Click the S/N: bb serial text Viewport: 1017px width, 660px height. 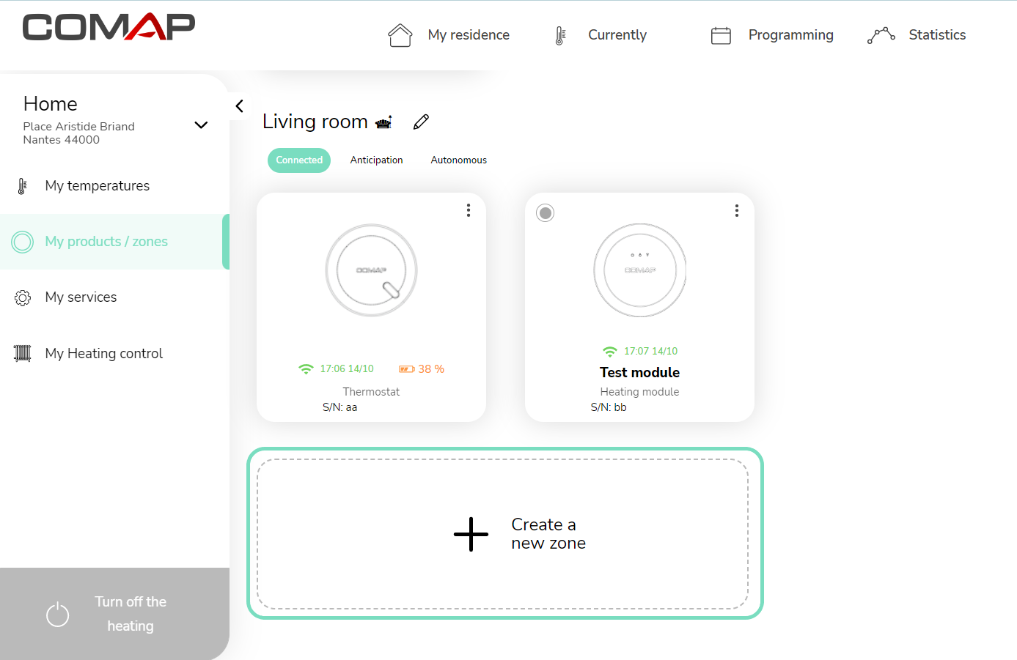pos(609,407)
